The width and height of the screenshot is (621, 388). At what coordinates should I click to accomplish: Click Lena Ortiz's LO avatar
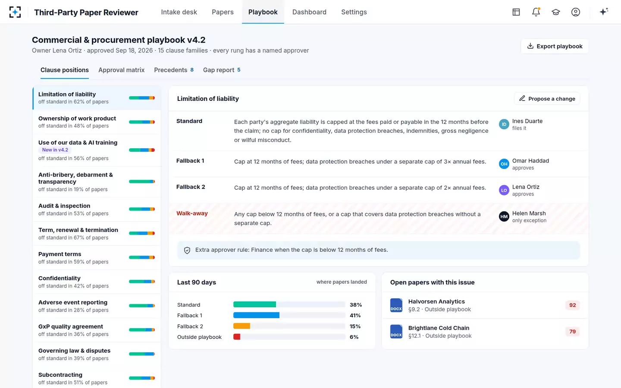point(504,190)
